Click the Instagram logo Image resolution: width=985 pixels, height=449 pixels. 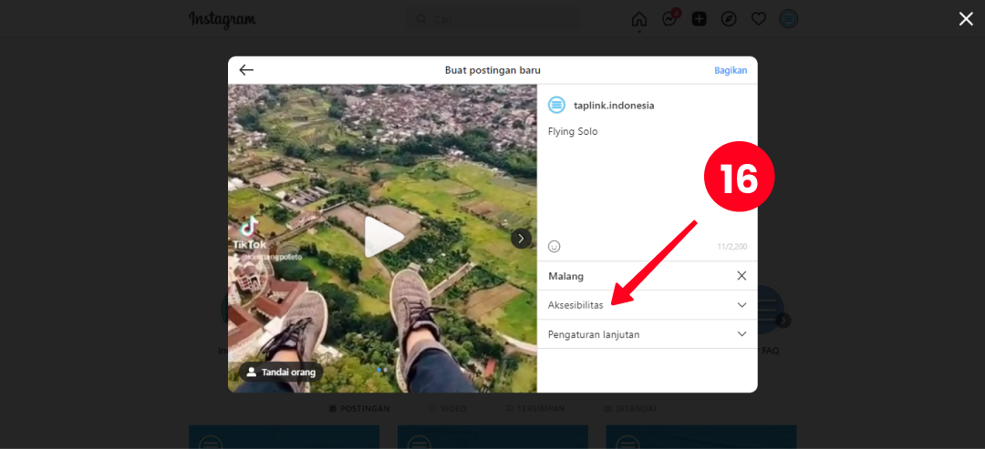(223, 19)
